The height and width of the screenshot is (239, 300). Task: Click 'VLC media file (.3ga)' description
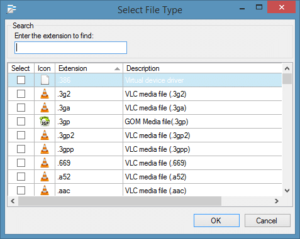(155, 108)
